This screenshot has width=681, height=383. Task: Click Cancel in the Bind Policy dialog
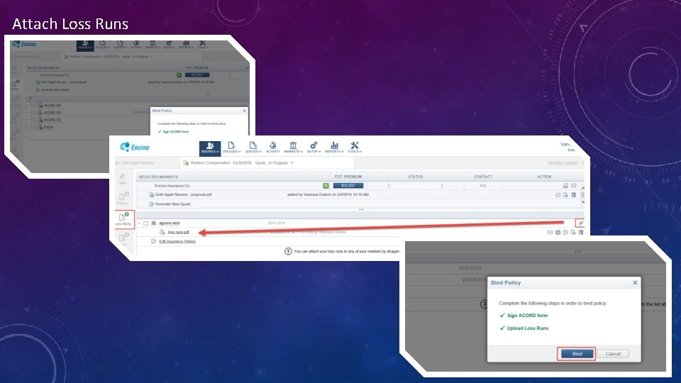click(613, 354)
